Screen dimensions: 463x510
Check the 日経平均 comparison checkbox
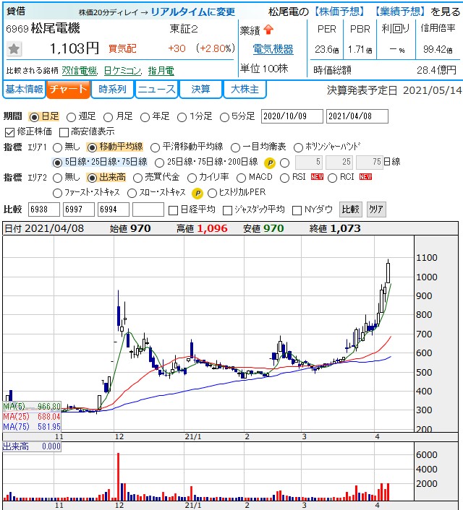(x=173, y=210)
